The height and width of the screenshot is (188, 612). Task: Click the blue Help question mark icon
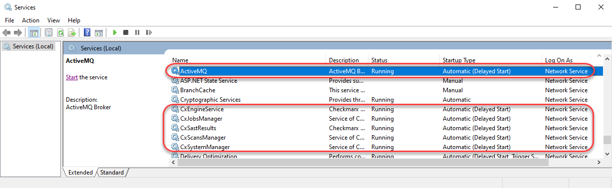click(x=87, y=32)
